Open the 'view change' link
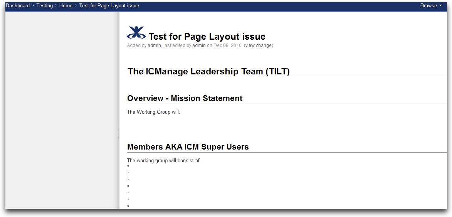 258,45
